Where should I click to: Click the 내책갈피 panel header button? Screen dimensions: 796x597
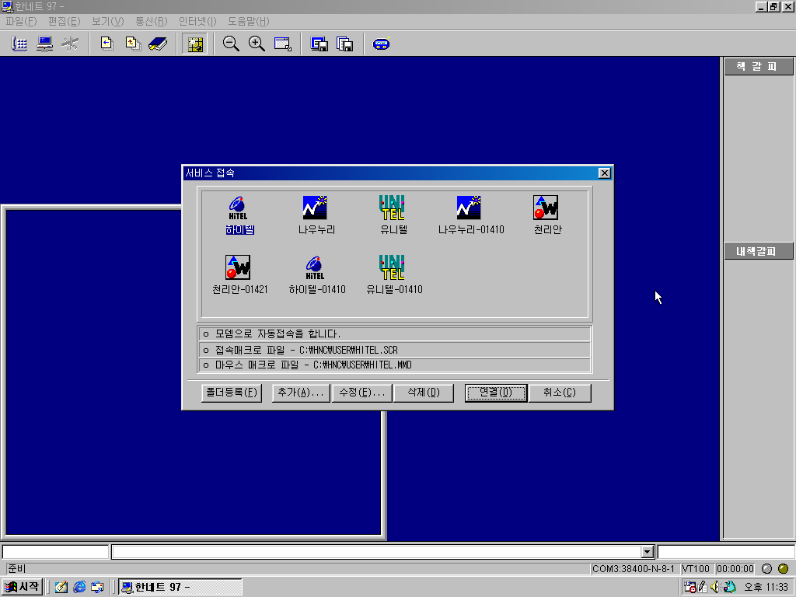pyautogui.click(x=758, y=251)
